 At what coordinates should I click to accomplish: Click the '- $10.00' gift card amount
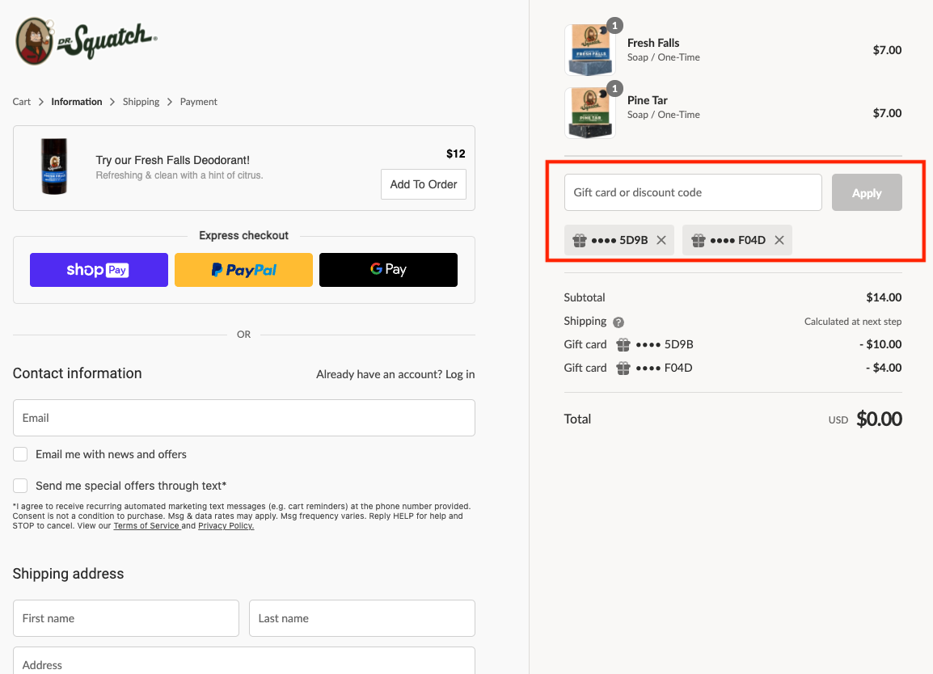click(x=880, y=344)
